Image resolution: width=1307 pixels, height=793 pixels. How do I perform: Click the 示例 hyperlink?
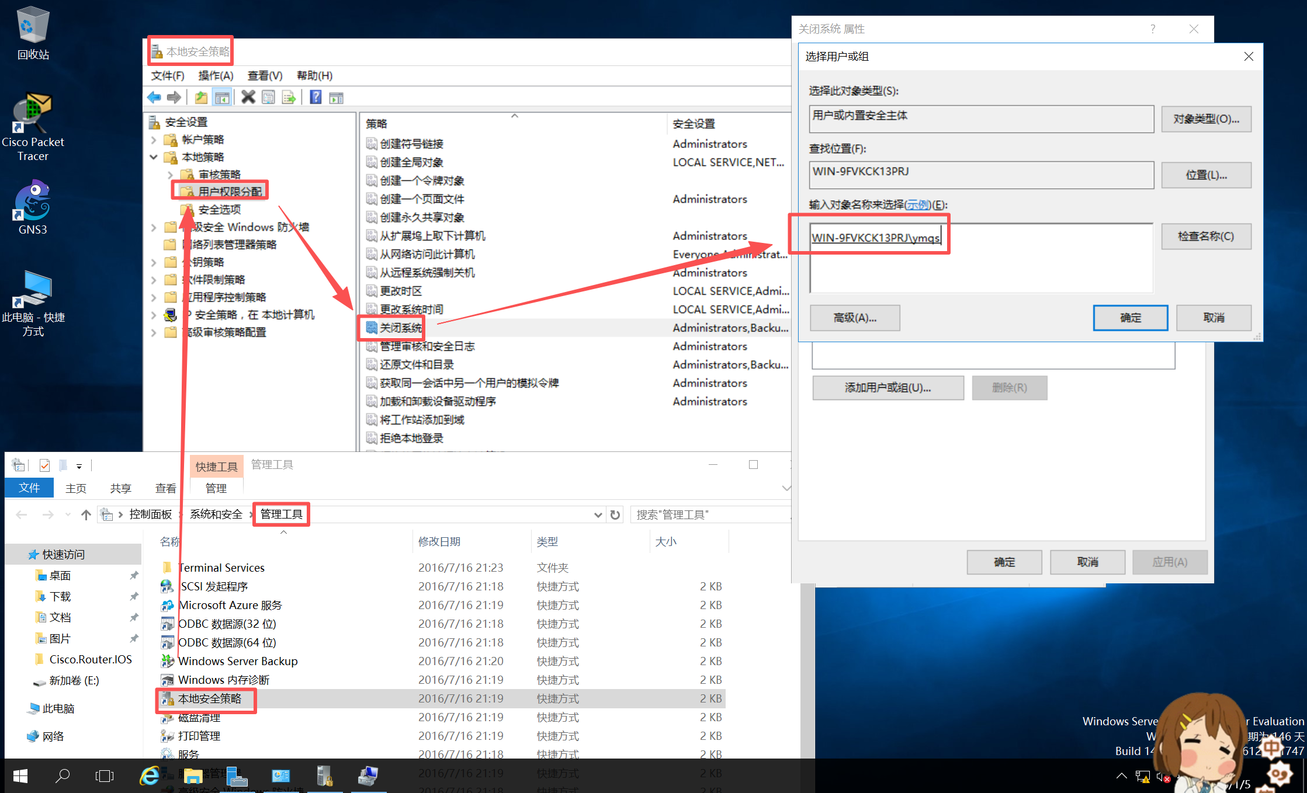(917, 205)
